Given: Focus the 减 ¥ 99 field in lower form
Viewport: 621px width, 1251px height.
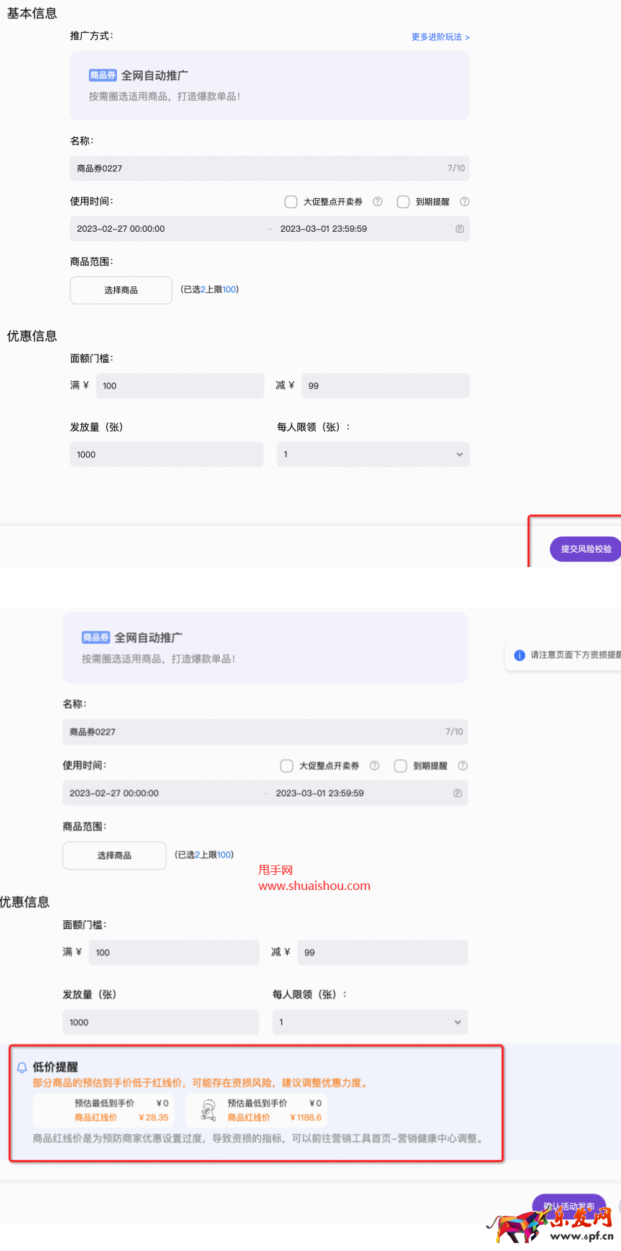Looking at the screenshot, I should pyautogui.click(x=383, y=952).
